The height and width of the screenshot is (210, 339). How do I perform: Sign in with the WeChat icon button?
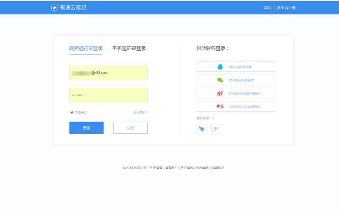pos(236,80)
